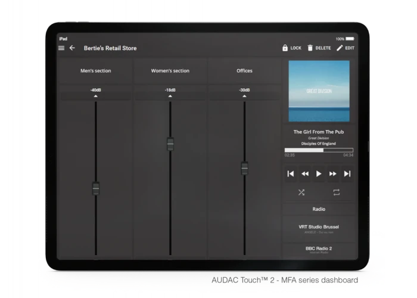417x298 pixels.
Task: Click the elapsed time 02:35
Action: click(290, 155)
